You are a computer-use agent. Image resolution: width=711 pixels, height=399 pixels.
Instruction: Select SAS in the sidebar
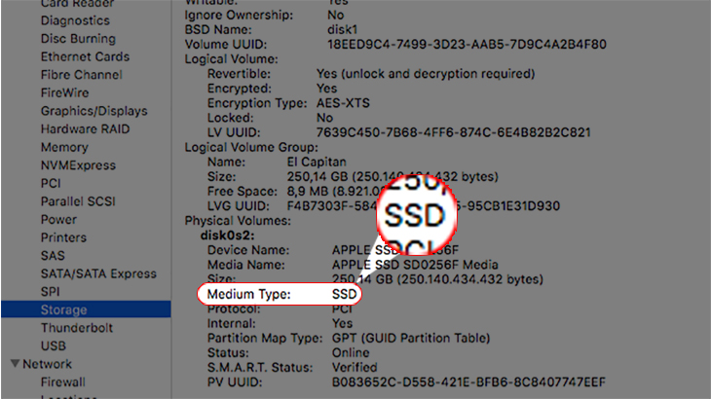(53, 256)
